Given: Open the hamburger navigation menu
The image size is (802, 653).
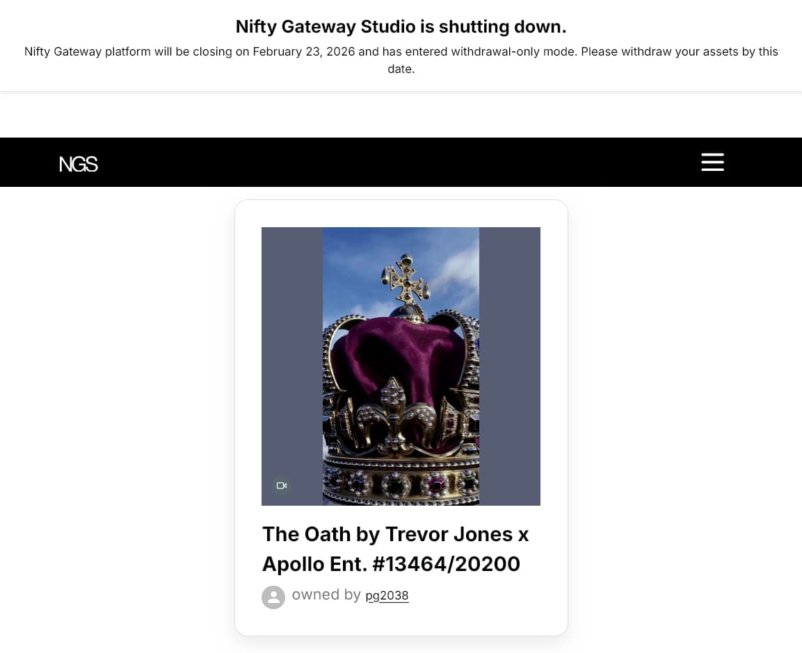Looking at the screenshot, I should (712, 162).
